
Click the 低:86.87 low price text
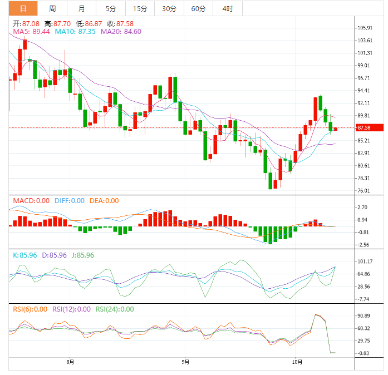(89, 24)
